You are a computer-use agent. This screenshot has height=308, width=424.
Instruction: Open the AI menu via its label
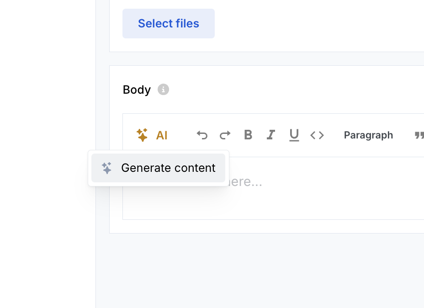162,135
